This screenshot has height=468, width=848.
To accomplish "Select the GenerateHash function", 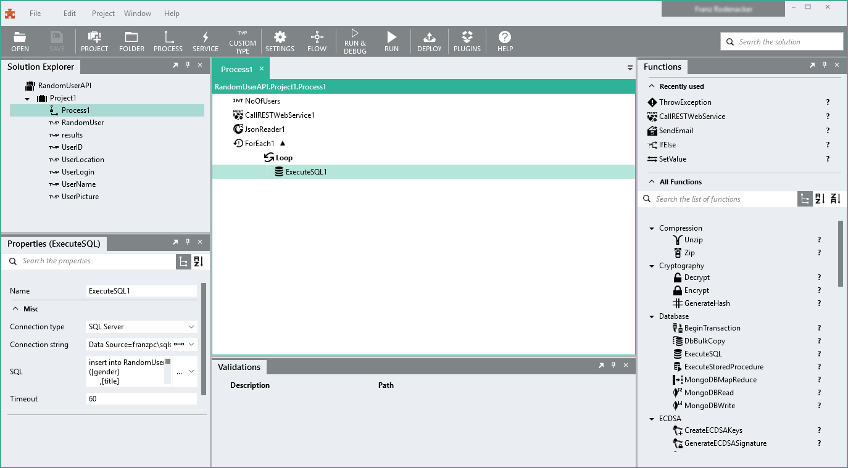I will (x=707, y=303).
